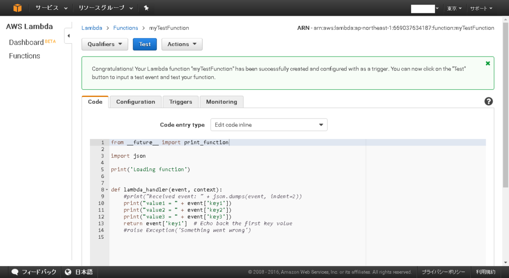The width and height of the screenshot is (509, 278).
Task: Click the return event['key1'] line
Action: (x=208, y=223)
